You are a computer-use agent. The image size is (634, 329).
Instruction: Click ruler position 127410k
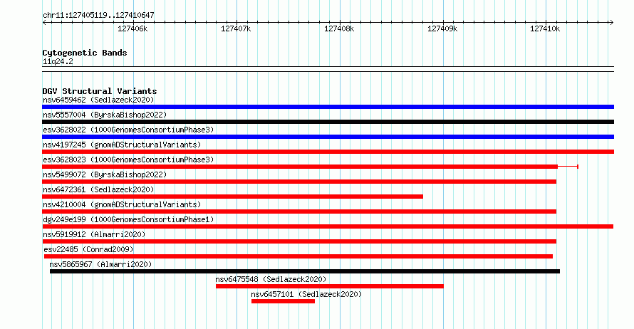pos(545,28)
